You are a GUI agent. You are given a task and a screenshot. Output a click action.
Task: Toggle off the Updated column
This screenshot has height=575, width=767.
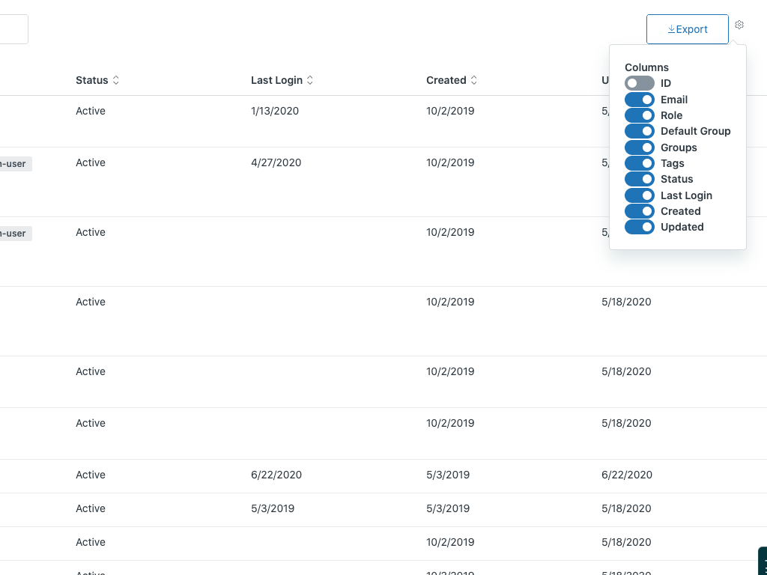pyautogui.click(x=639, y=227)
